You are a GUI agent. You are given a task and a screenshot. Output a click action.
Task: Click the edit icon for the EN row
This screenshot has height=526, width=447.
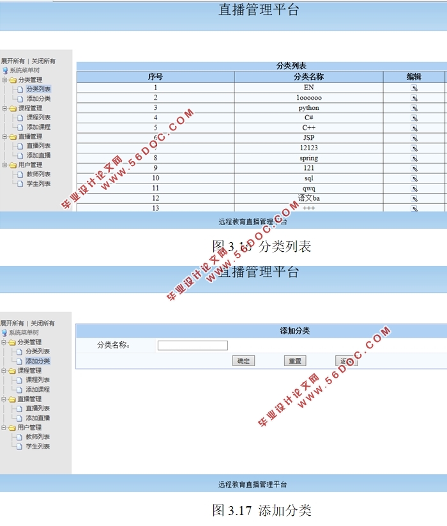(x=414, y=88)
